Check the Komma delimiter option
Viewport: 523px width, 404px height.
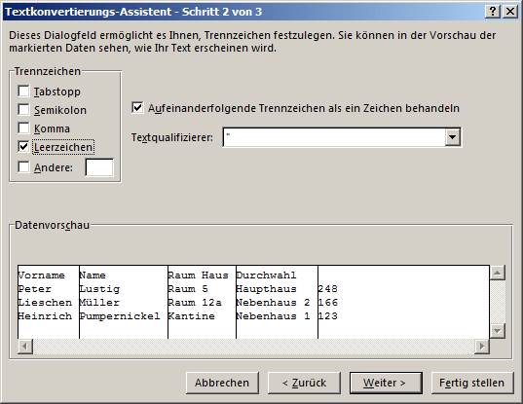tap(23, 128)
